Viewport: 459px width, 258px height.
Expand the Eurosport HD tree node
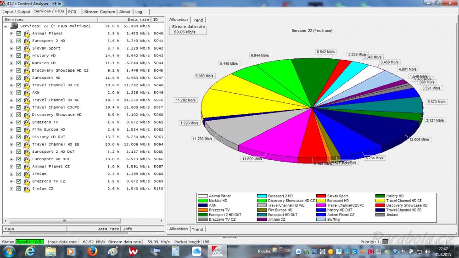tap(12, 78)
